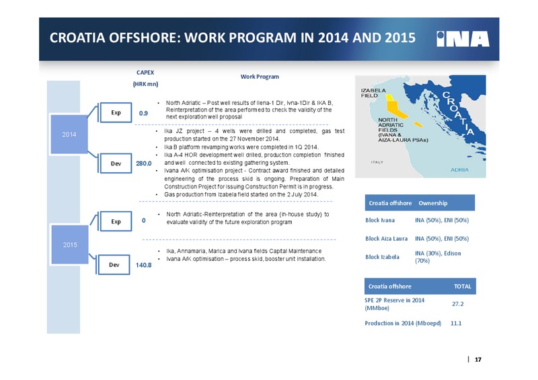This screenshot has width=538, height=380.
Task: Click the Work Program heading
Action: [x=260, y=77]
